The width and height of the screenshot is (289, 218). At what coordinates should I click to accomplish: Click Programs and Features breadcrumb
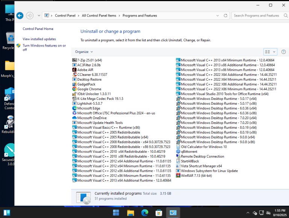click(x=140, y=16)
